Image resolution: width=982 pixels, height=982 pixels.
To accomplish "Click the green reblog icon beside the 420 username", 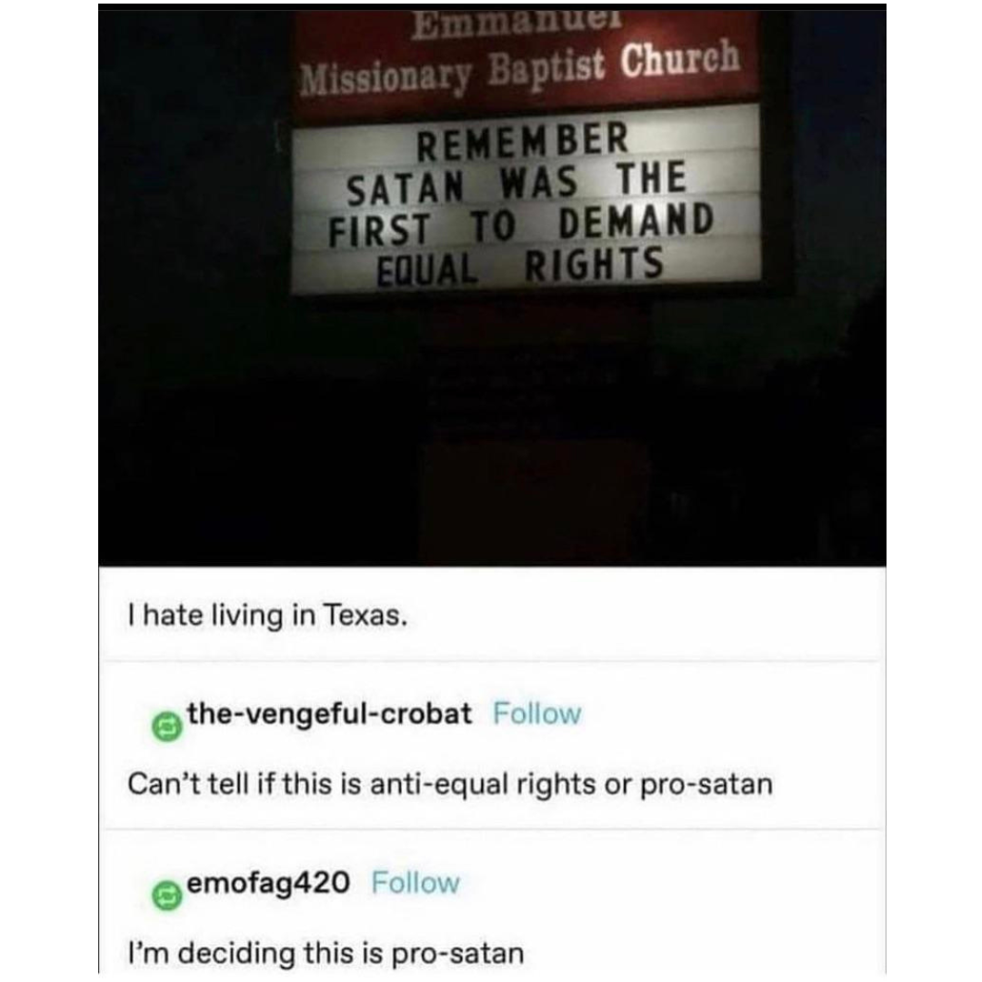I will point(166,896).
